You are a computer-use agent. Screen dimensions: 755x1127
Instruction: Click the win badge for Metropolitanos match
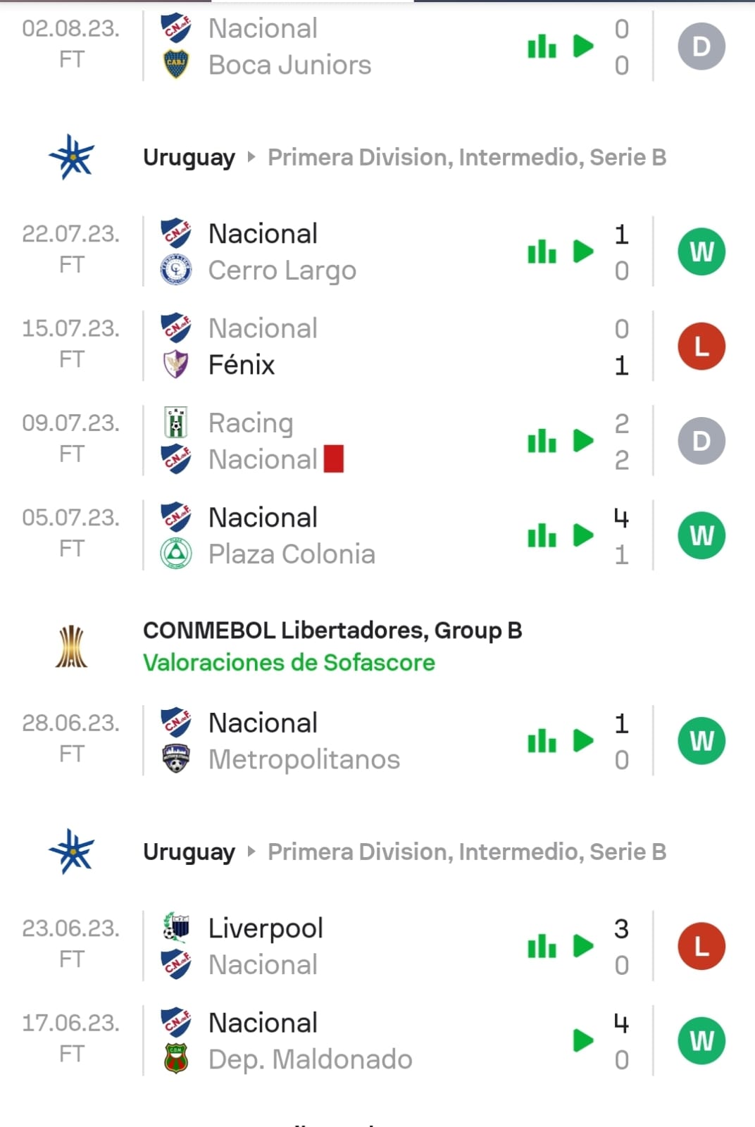pyautogui.click(x=701, y=741)
